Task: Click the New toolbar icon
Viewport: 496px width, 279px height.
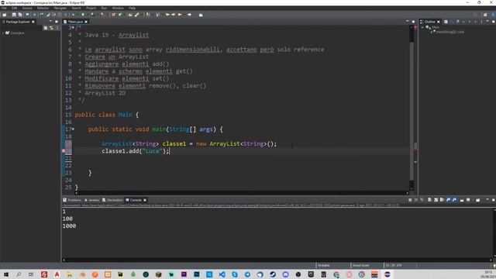Action: click(5, 15)
